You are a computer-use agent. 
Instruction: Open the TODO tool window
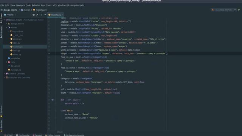(x=9, y=135)
